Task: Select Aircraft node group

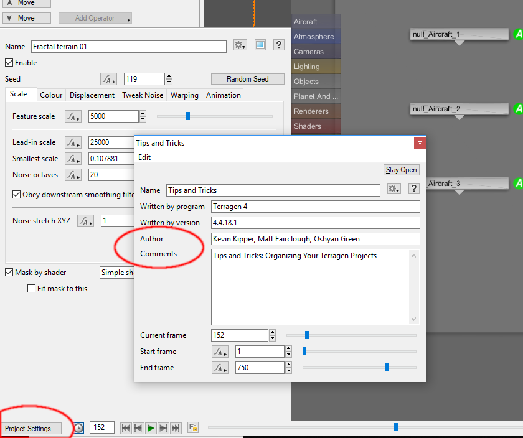Action: click(316, 22)
